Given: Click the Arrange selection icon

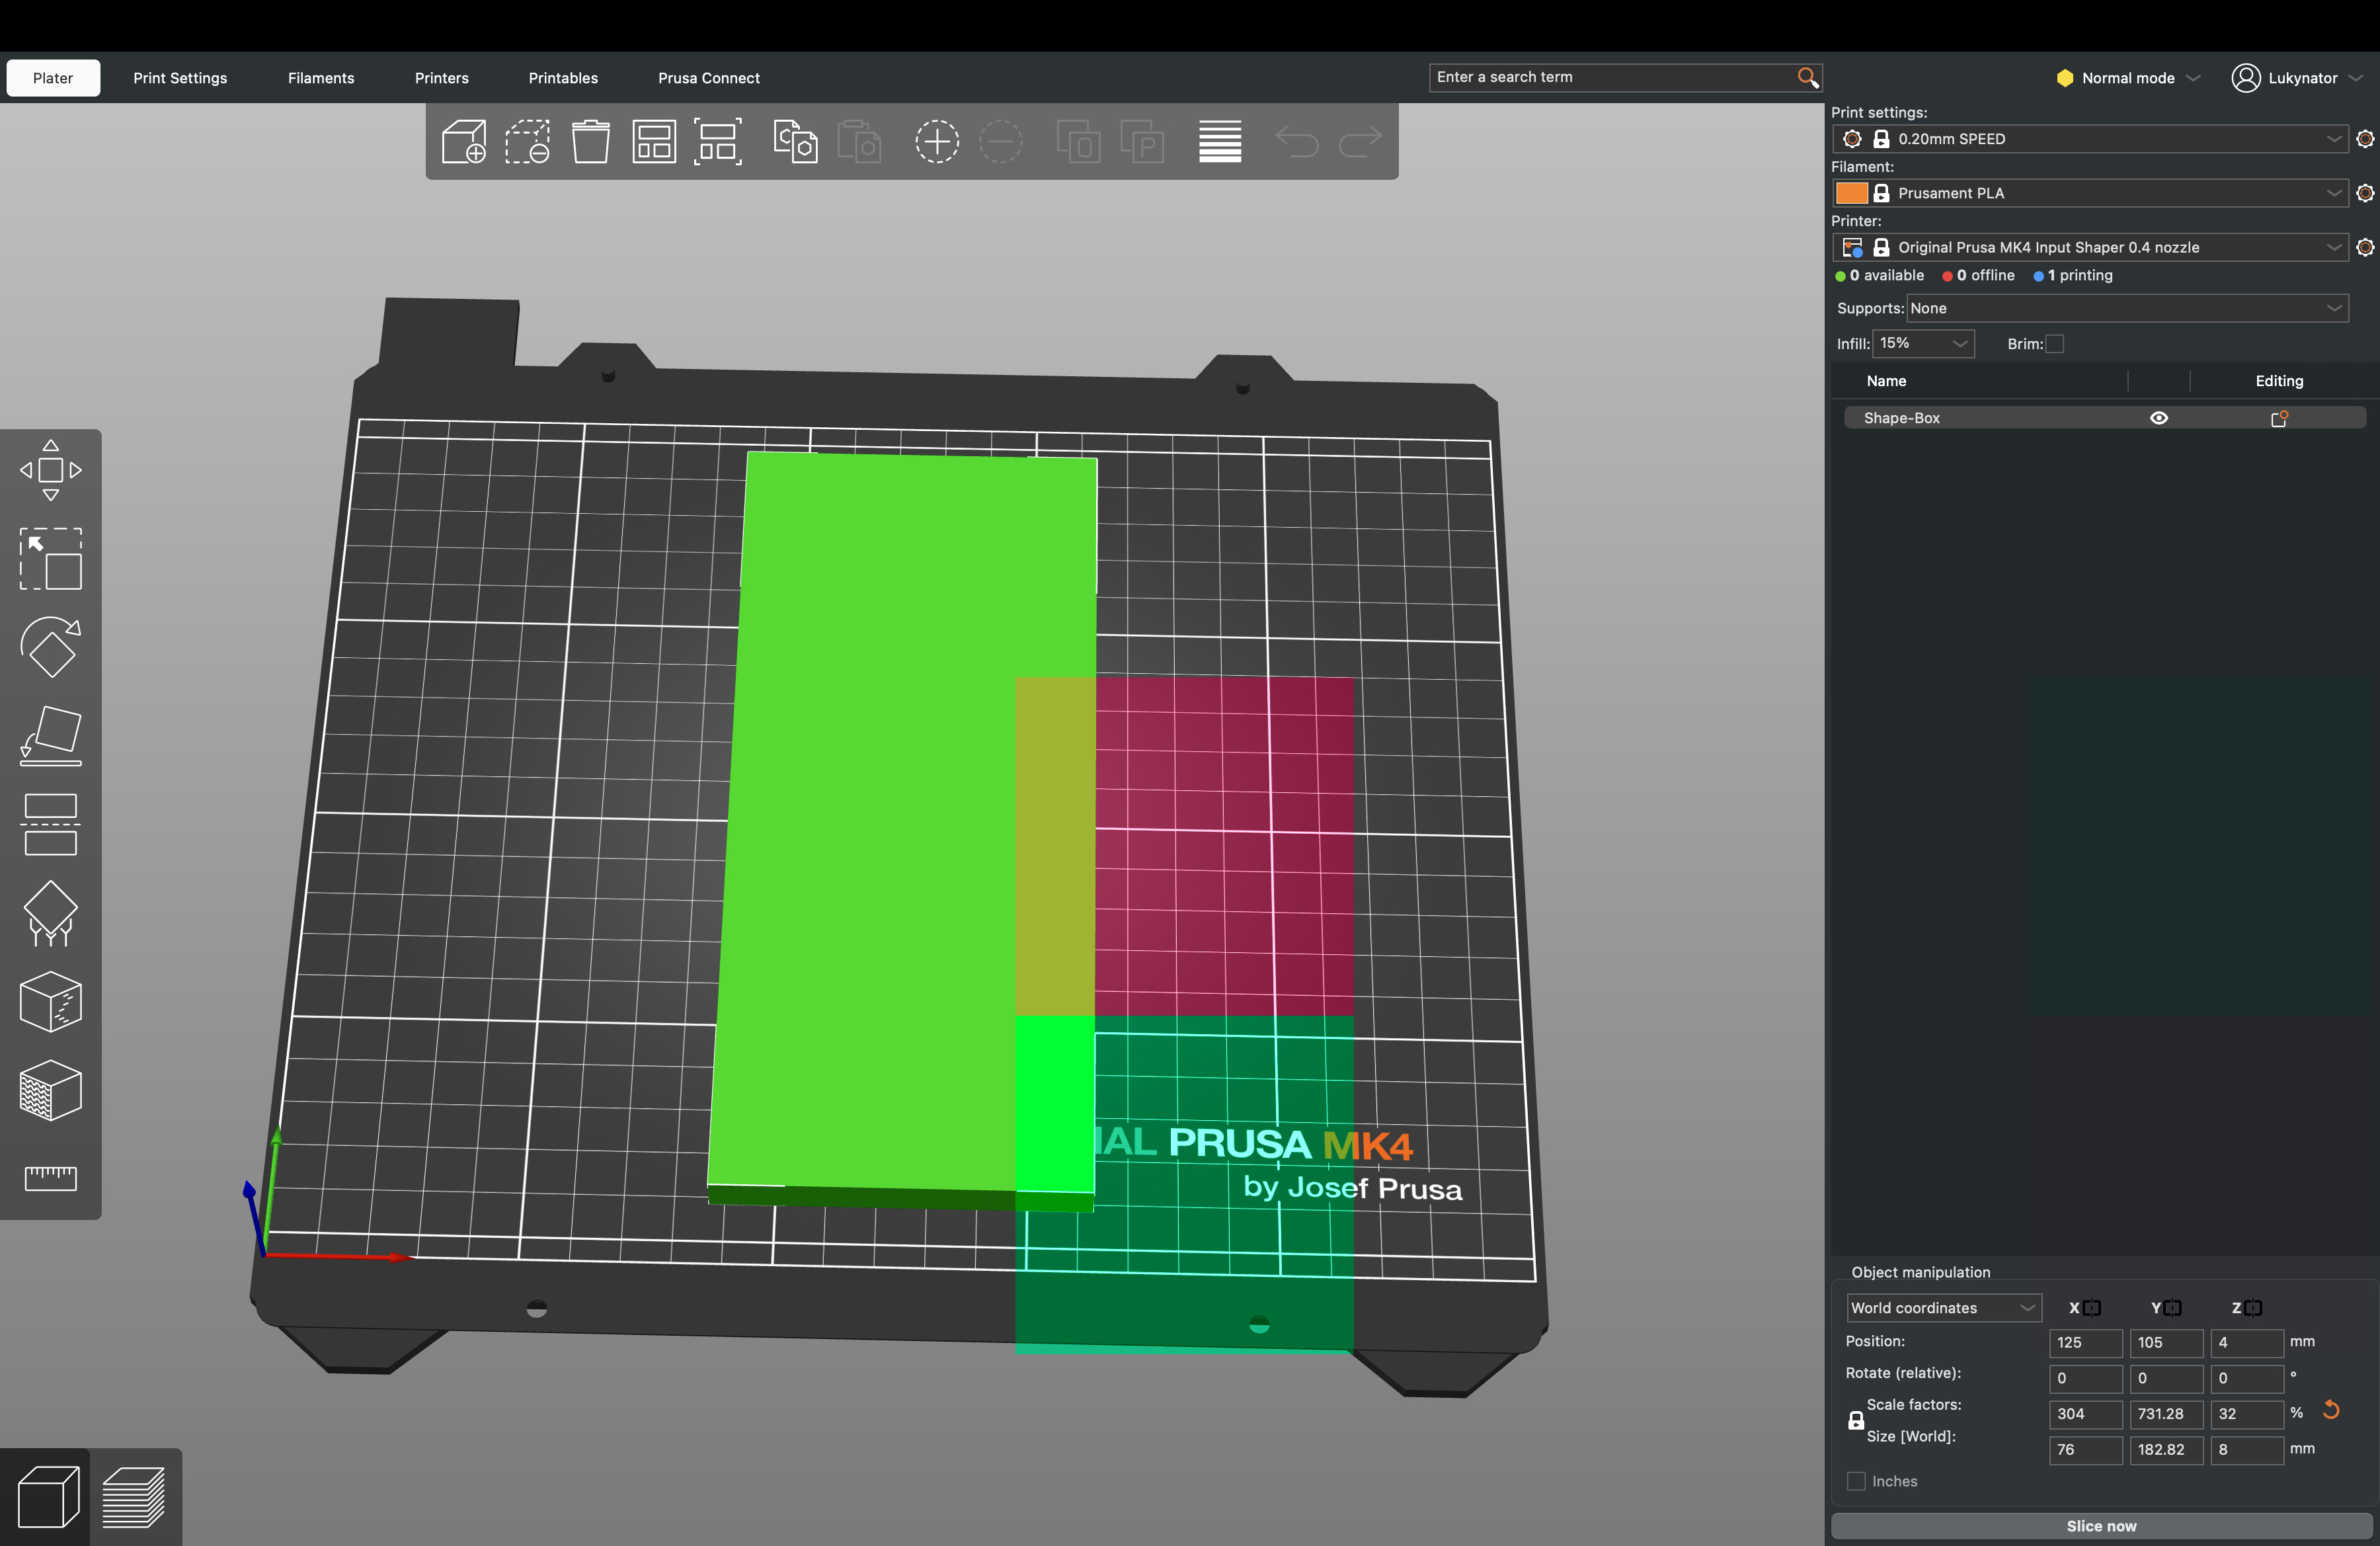Looking at the screenshot, I should pyautogui.click(x=718, y=141).
